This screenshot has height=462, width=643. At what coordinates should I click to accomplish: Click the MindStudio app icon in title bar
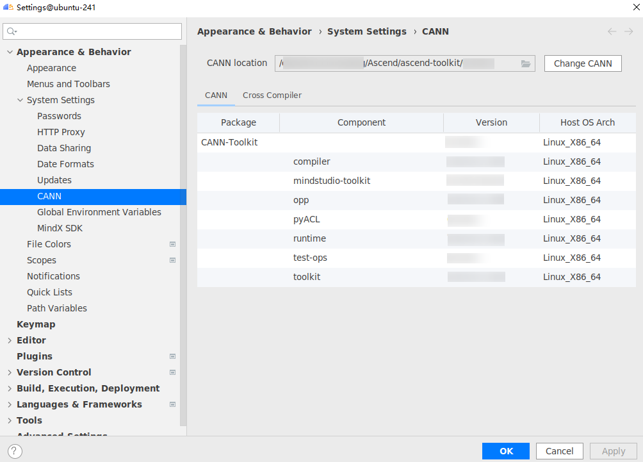[8, 7]
